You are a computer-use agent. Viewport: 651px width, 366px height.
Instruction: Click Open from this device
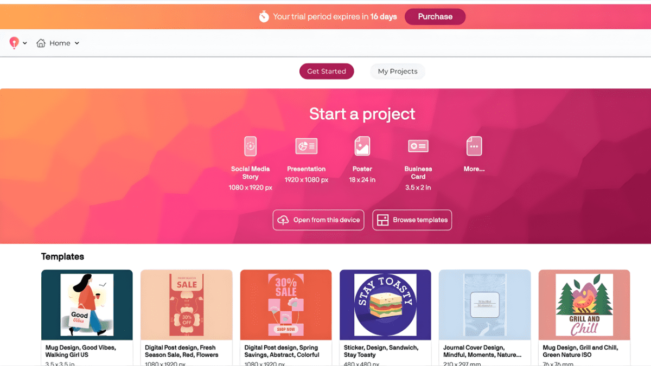click(x=318, y=220)
